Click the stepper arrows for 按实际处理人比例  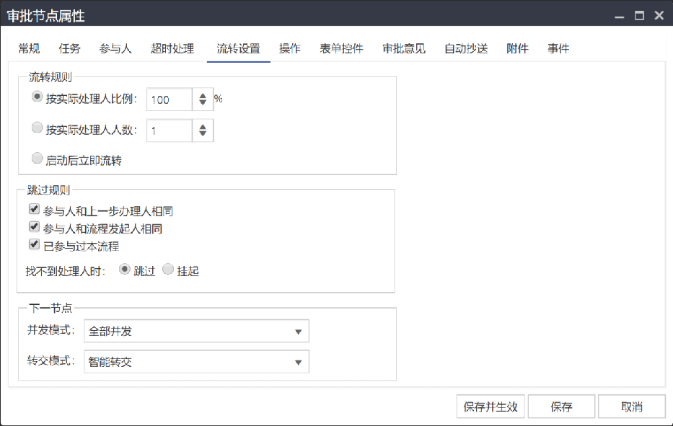[x=203, y=99]
